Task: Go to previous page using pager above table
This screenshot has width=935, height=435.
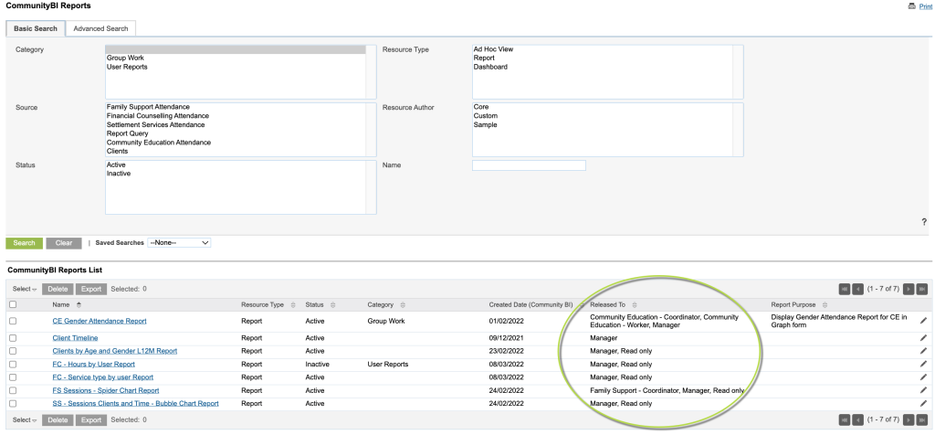Action: coord(857,289)
